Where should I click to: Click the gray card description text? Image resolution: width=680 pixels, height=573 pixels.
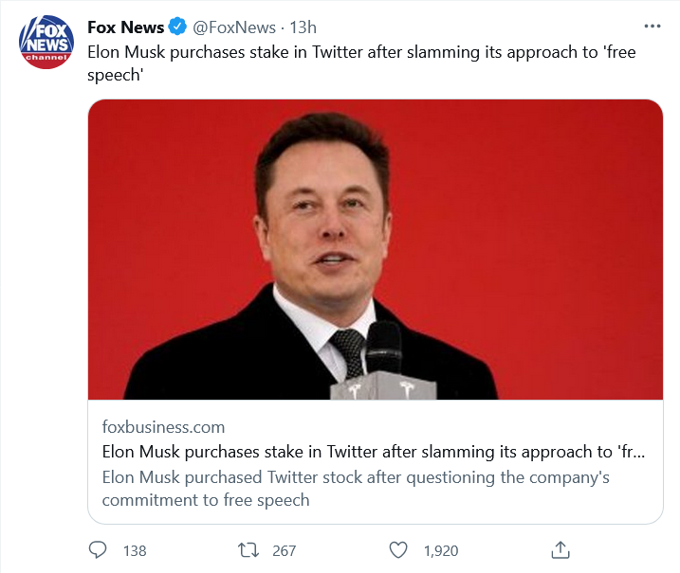[356, 488]
